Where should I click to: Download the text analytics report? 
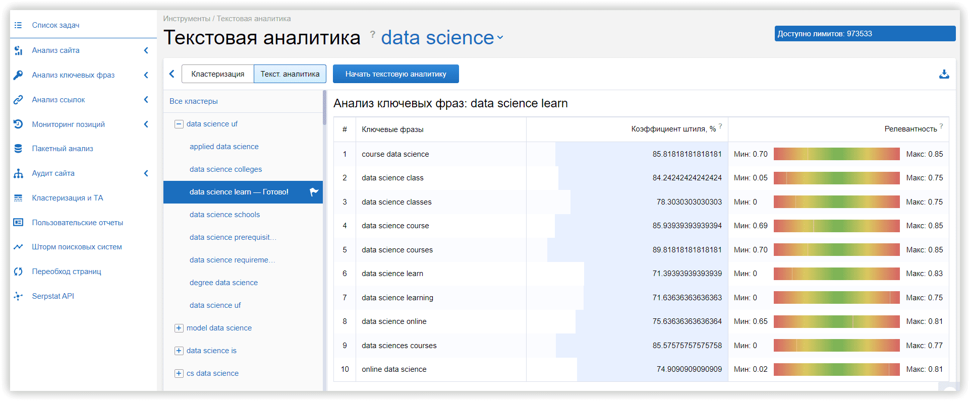[944, 74]
